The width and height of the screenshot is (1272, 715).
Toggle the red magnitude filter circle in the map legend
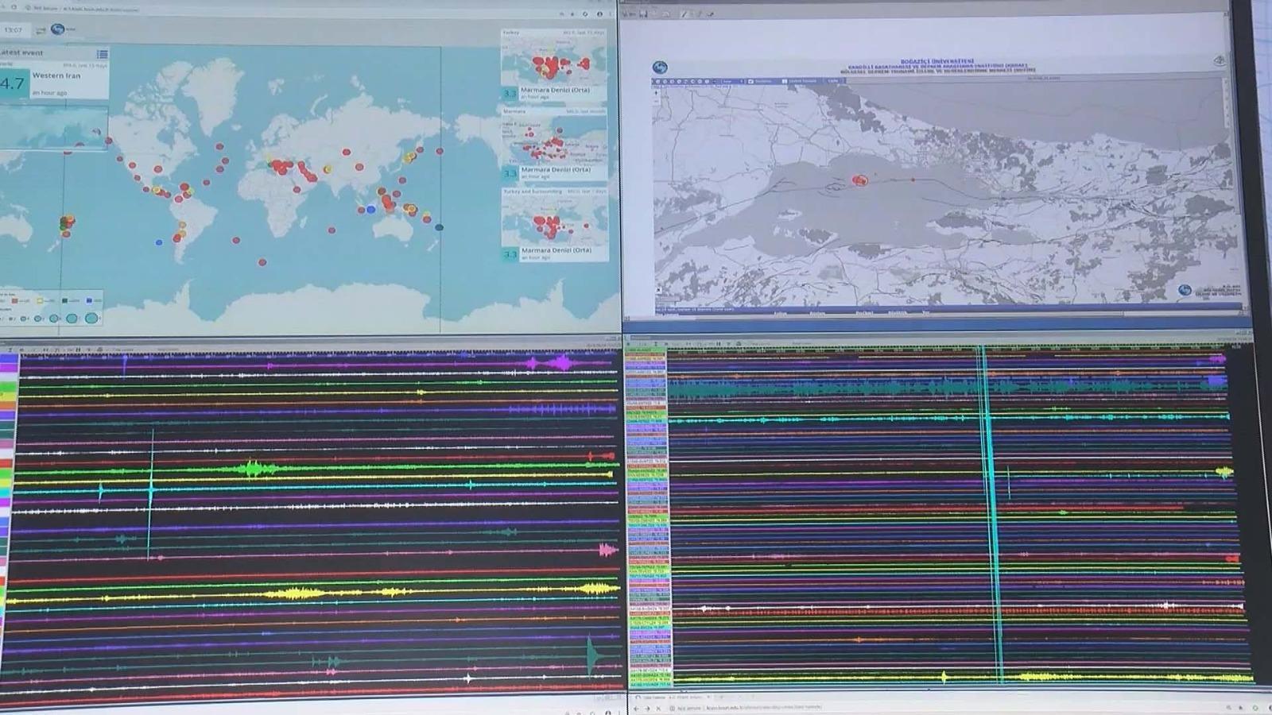[14, 300]
